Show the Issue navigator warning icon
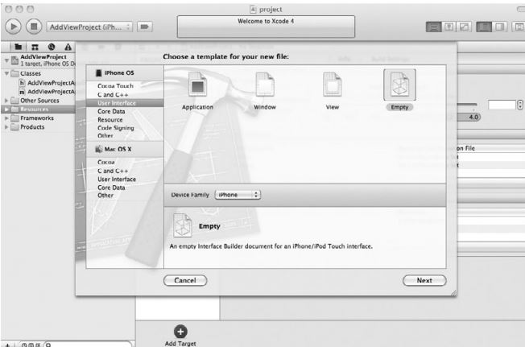Screen dimensions: 525x347 pos(68,48)
